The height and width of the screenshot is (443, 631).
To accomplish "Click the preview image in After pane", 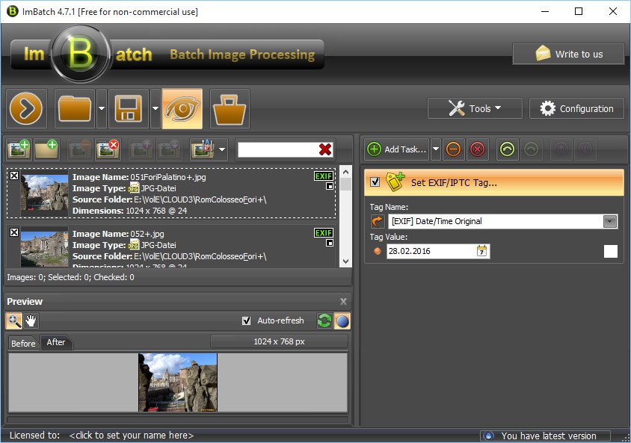I will tap(177, 382).
